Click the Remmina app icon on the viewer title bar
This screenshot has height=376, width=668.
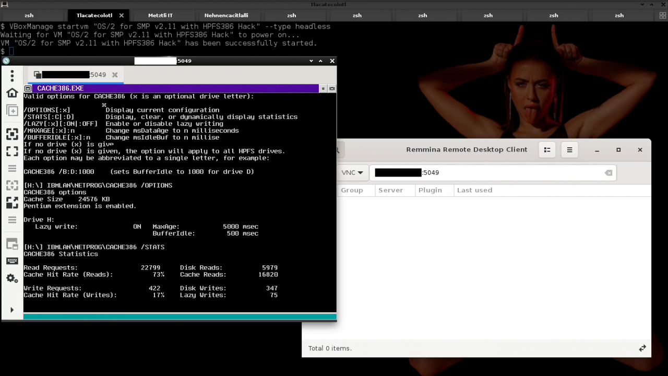click(6, 61)
